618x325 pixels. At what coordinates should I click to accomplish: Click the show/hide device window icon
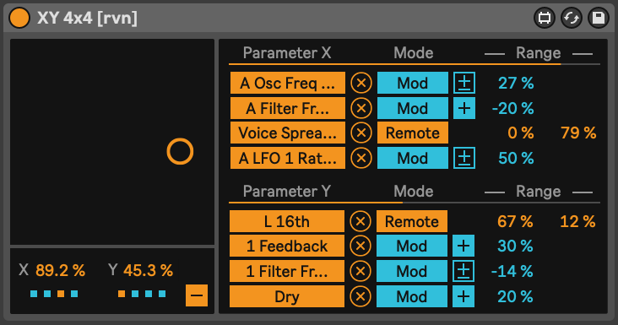[545, 18]
